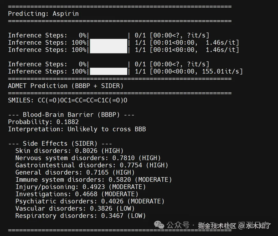278x236 pixels.
Task: Click the SMILES string CC(=O)OC1=CC=CC=C1C(=O)O
Action: coord(82,100)
